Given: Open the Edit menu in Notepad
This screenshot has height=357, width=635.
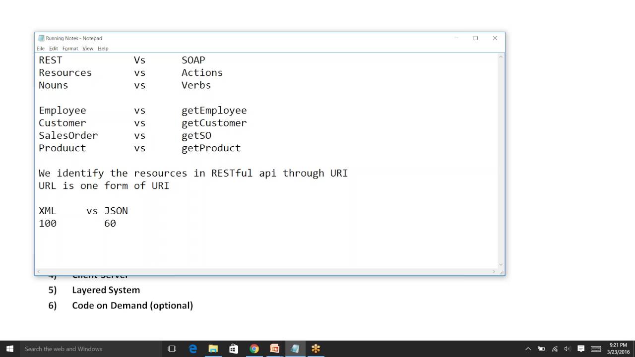Looking at the screenshot, I should click(54, 49).
